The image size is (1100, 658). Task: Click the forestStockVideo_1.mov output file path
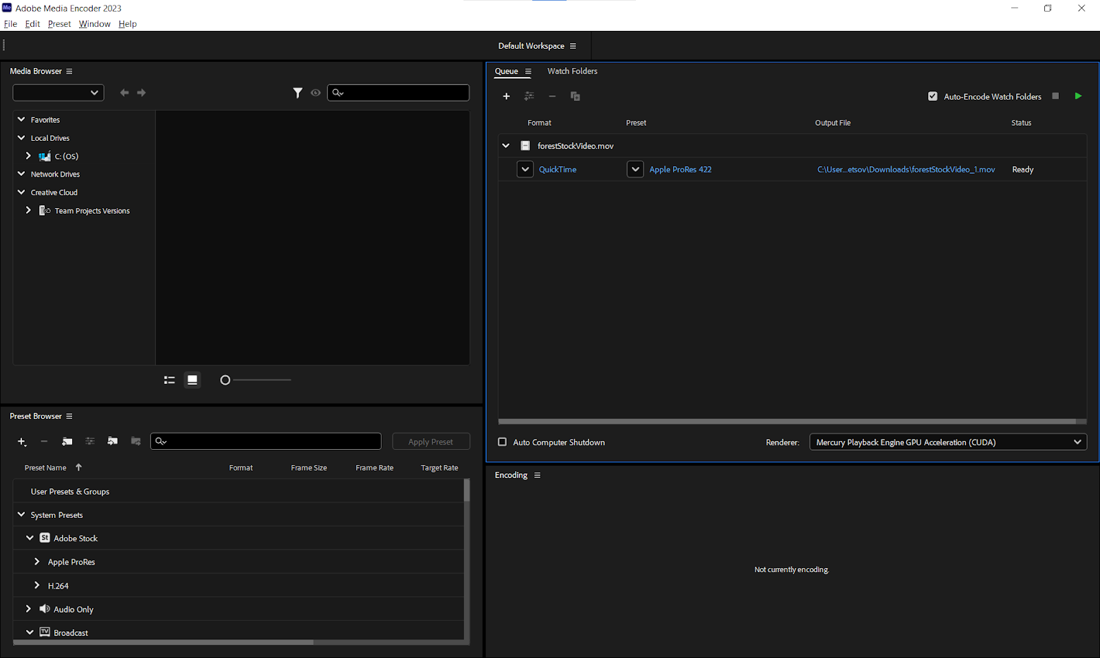(906, 170)
